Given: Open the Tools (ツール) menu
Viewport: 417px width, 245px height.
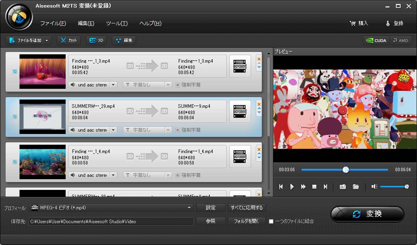Looking at the screenshot, I should [x=117, y=23].
